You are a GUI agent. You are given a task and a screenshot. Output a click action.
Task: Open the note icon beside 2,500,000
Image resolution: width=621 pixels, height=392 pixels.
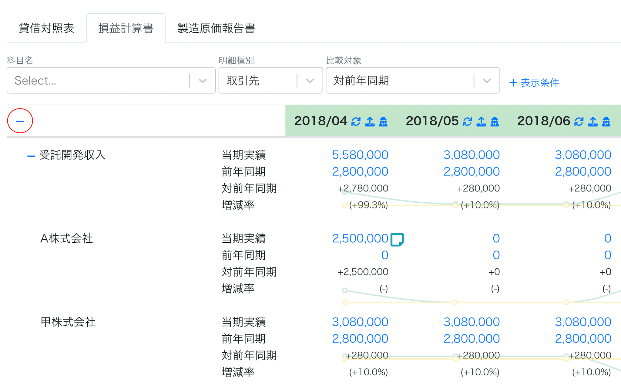397,239
